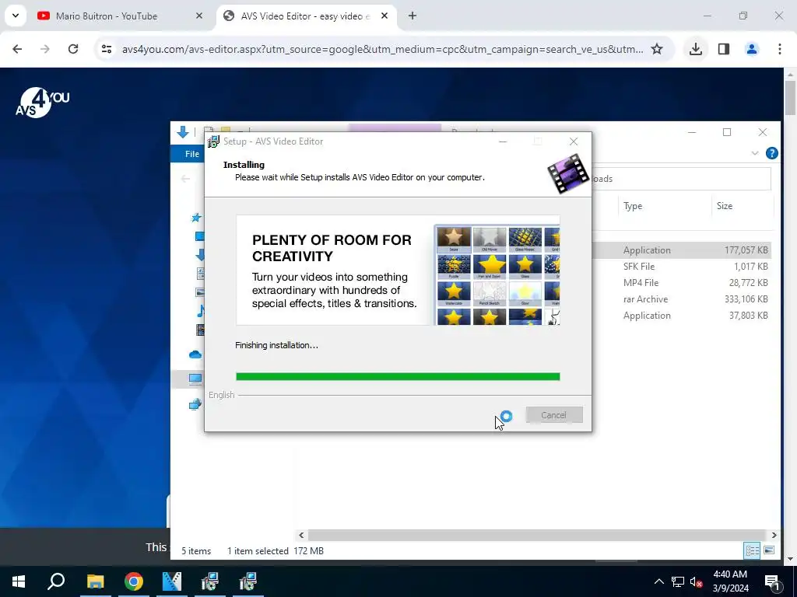The image size is (797, 597).
Task: Open the notification center icon
Action: [x=772, y=581]
